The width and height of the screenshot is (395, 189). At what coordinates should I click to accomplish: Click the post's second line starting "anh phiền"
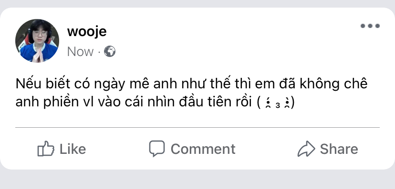155,102
